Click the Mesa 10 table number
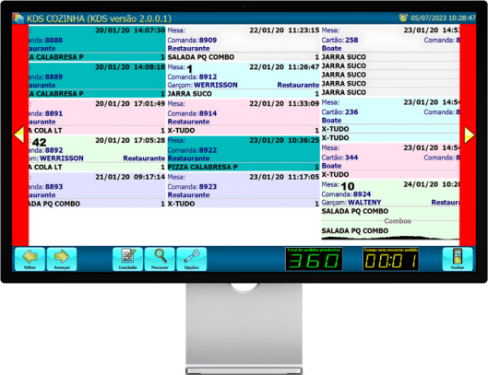Screen dimensions: 488x375 tap(348, 186)
